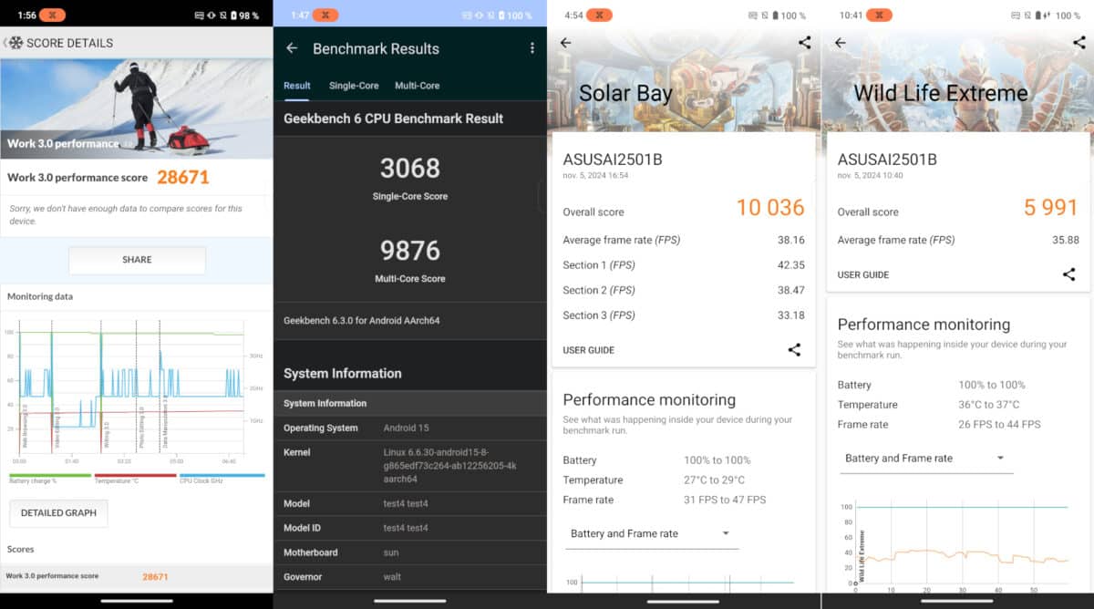Tap the orange recording pill next to 10:41
1094x609 pixels.
(879, 15)
